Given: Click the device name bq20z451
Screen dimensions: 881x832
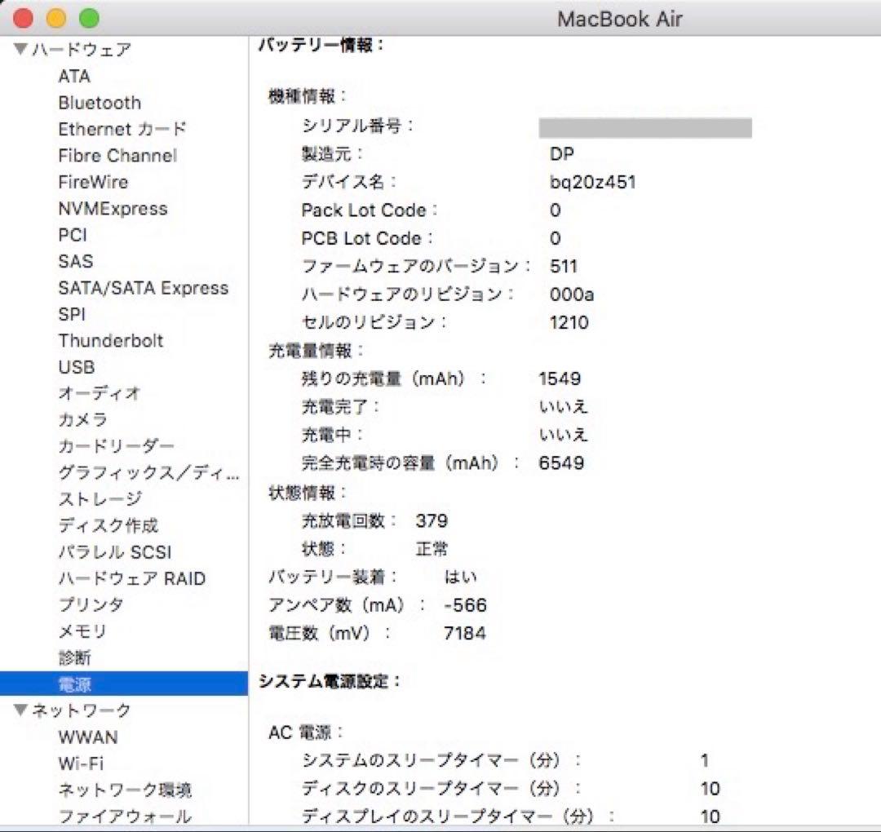Looking at the screenshot, I should (593, 181).
